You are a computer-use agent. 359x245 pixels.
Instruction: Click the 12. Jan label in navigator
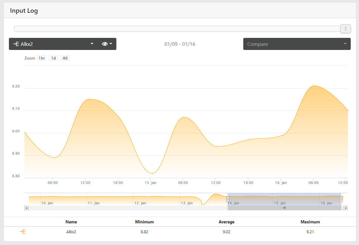click(x=140, y=203)
